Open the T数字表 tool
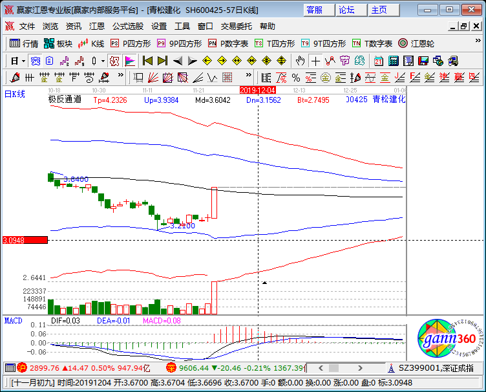Image resolution: width=486 pixels, height=392 pixels. tap(372, 43)
